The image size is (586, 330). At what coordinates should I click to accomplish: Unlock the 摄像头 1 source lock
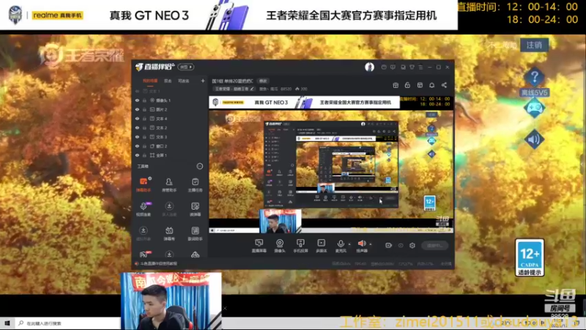point(144,100)
